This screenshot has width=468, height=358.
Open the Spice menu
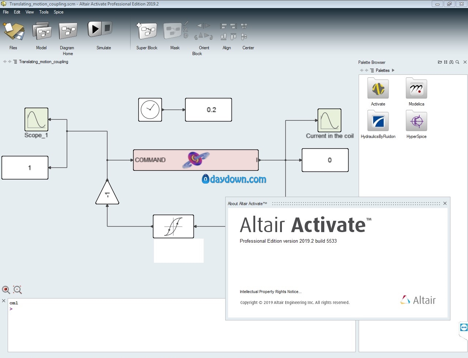tap(58, 12)
